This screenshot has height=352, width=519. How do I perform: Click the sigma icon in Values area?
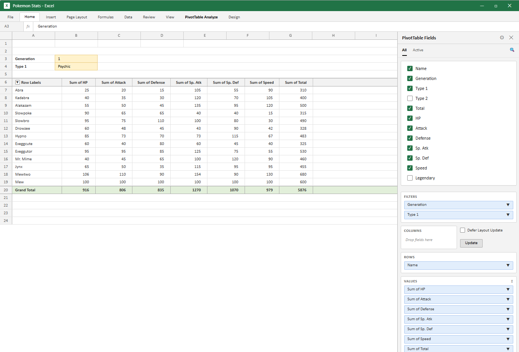coord(512,281)
